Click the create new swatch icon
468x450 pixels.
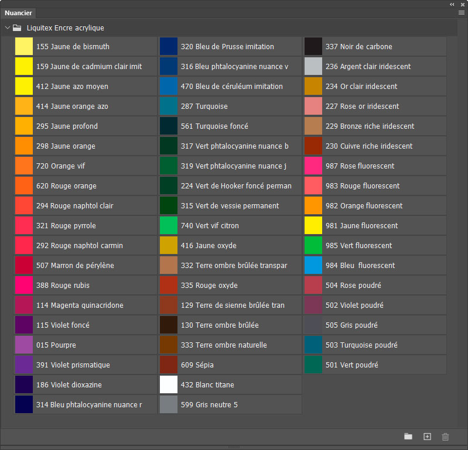click(x=427, y=437)
